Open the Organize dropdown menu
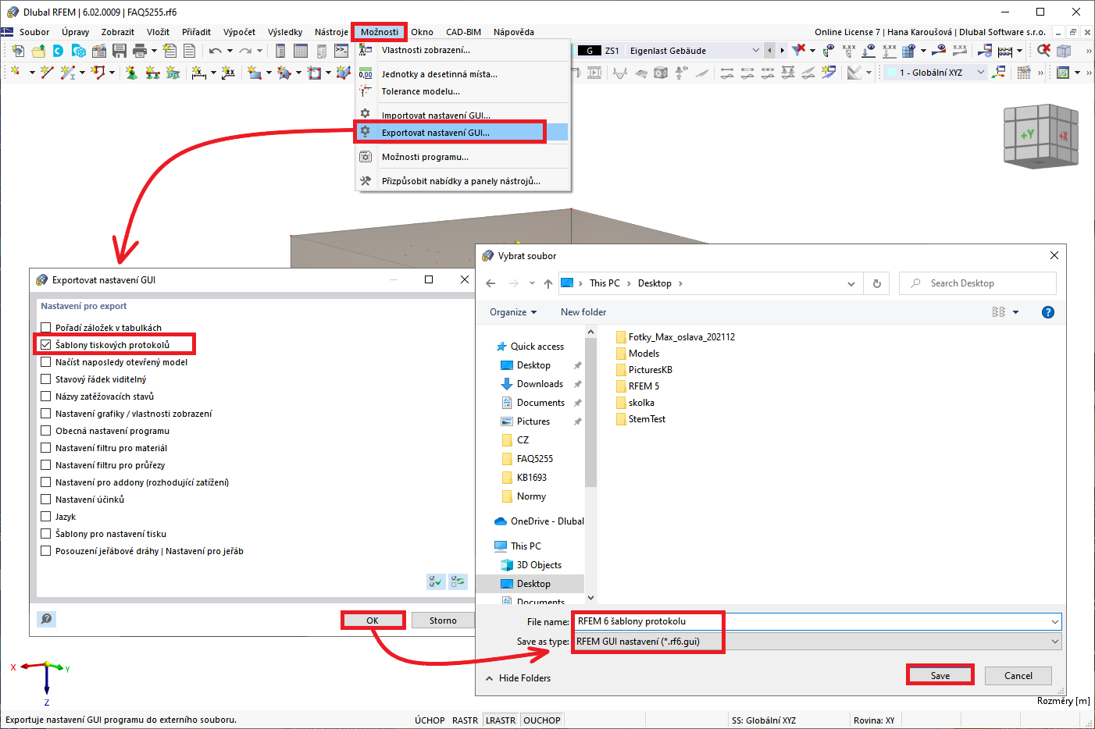Viewport: 1095px width, 729px height. coord(513,312)
